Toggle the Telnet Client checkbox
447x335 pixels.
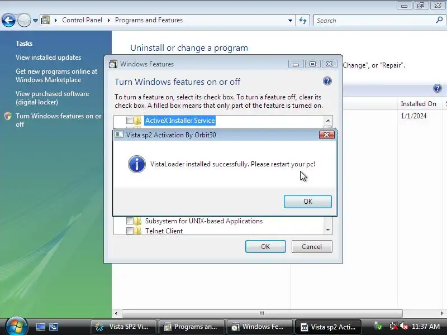[130, 231]
